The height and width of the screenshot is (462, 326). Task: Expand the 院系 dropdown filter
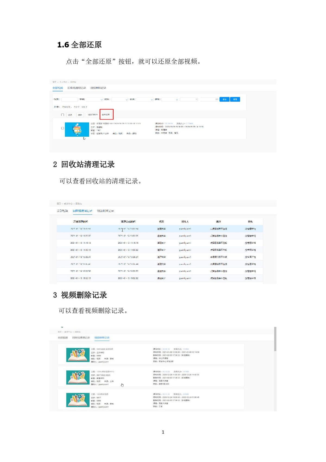(x=120, y=100)
